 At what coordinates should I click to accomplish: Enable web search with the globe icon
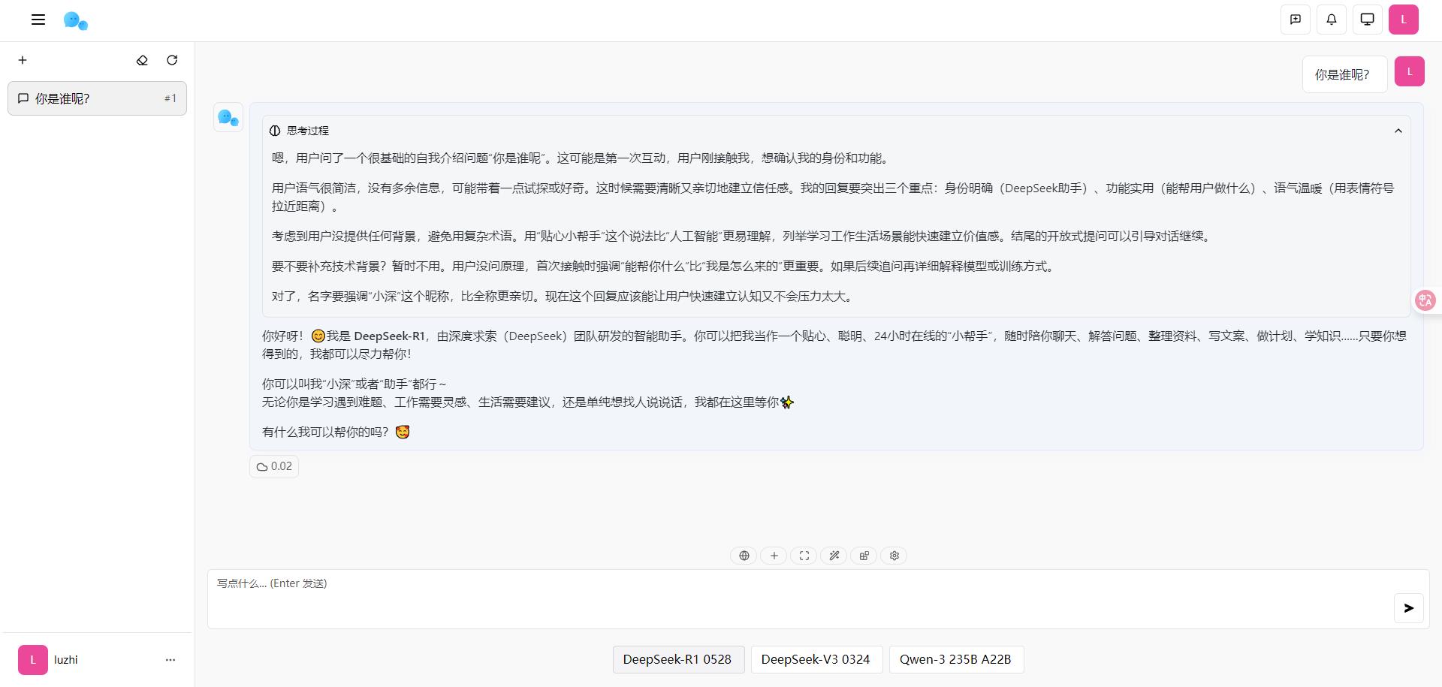coord(744,556)
